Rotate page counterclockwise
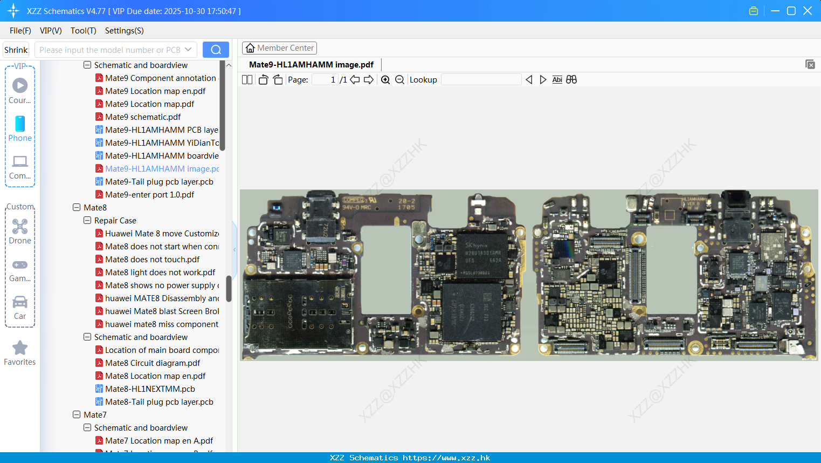This screenshot has width=821, height=463. tap(263, 80)
